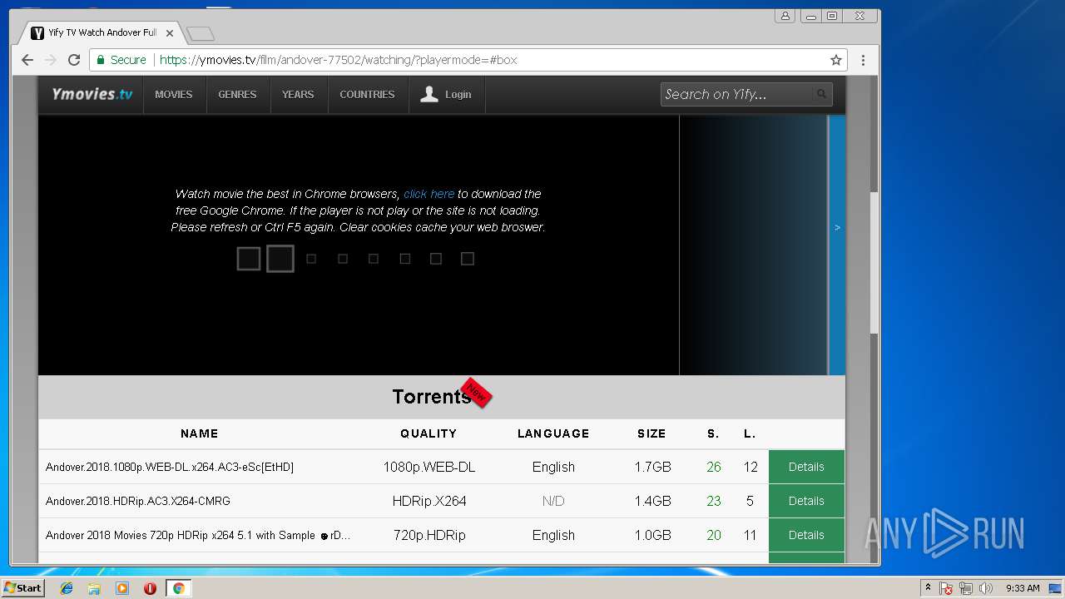Screen dimensions: 1065x599
Task: Open the Chrome profile icon in title bar
Action: point(785,16)
